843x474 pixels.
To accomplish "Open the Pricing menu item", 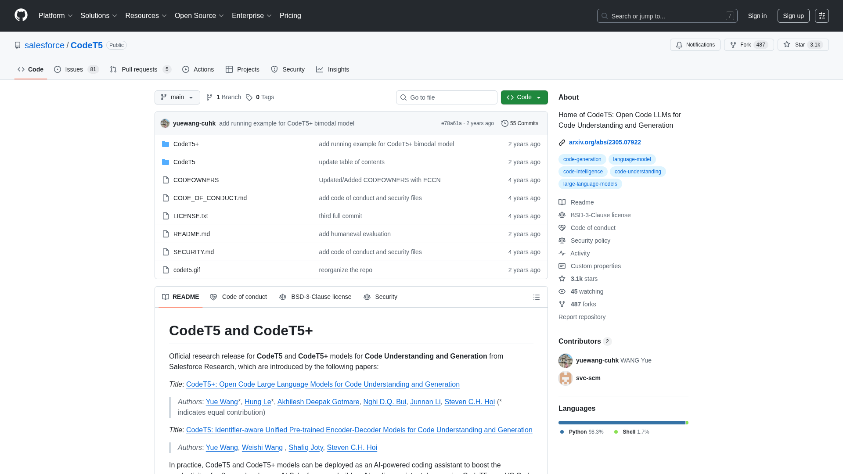I will [290, 15].
